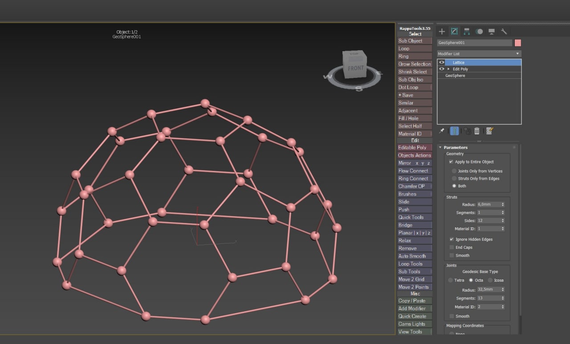Screen dimensions: 570x344
Task: Click the pink object color swatch
Action: (518, 43)
